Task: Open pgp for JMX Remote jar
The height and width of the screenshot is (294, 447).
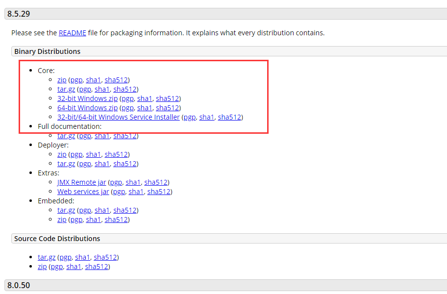Action: pyautogui.click(x=116, y=182)
